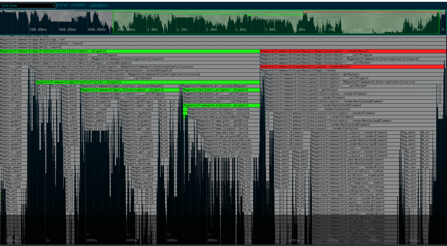Select the Mag…atch frame

tap(70, 86)
